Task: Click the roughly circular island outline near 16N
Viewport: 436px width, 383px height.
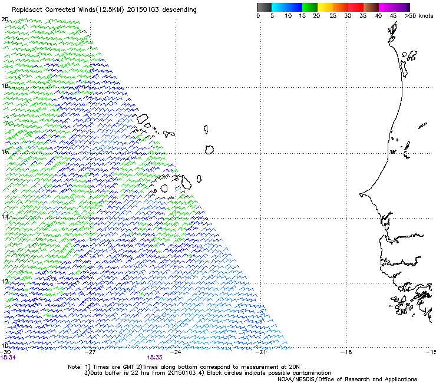Action: (x=209, y=150)
